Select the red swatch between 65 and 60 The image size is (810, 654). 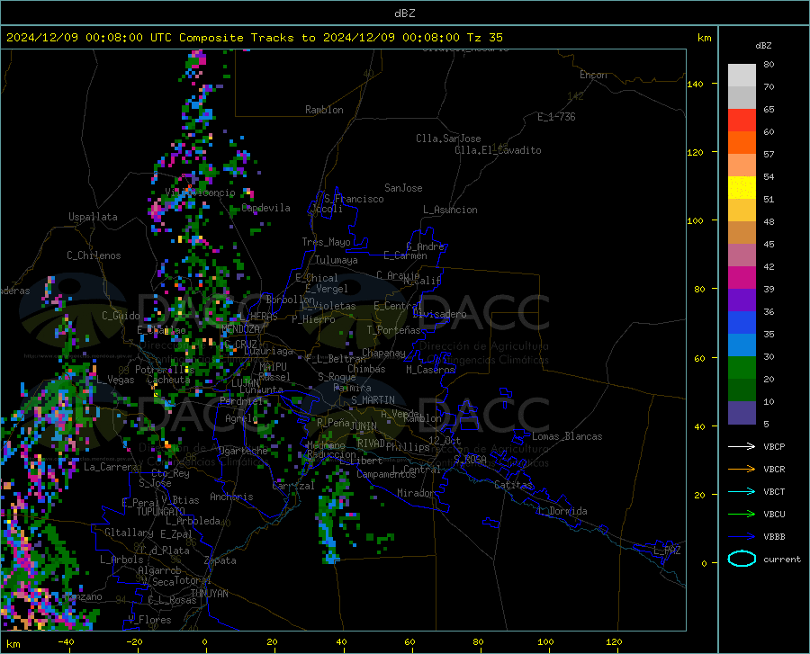click(x=742, y=121)
